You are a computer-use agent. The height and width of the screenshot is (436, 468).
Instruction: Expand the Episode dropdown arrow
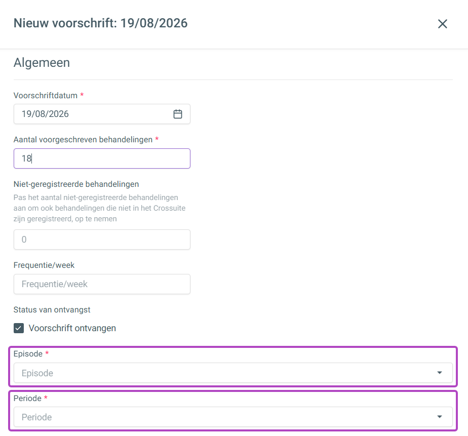click(x=439, y=373)
